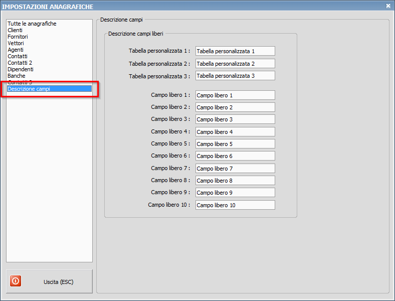The width and height of the screenshot is (395, 301).
Task: Click the 'Campo libero 7 :' label
Action: click(x=170, y=168)
